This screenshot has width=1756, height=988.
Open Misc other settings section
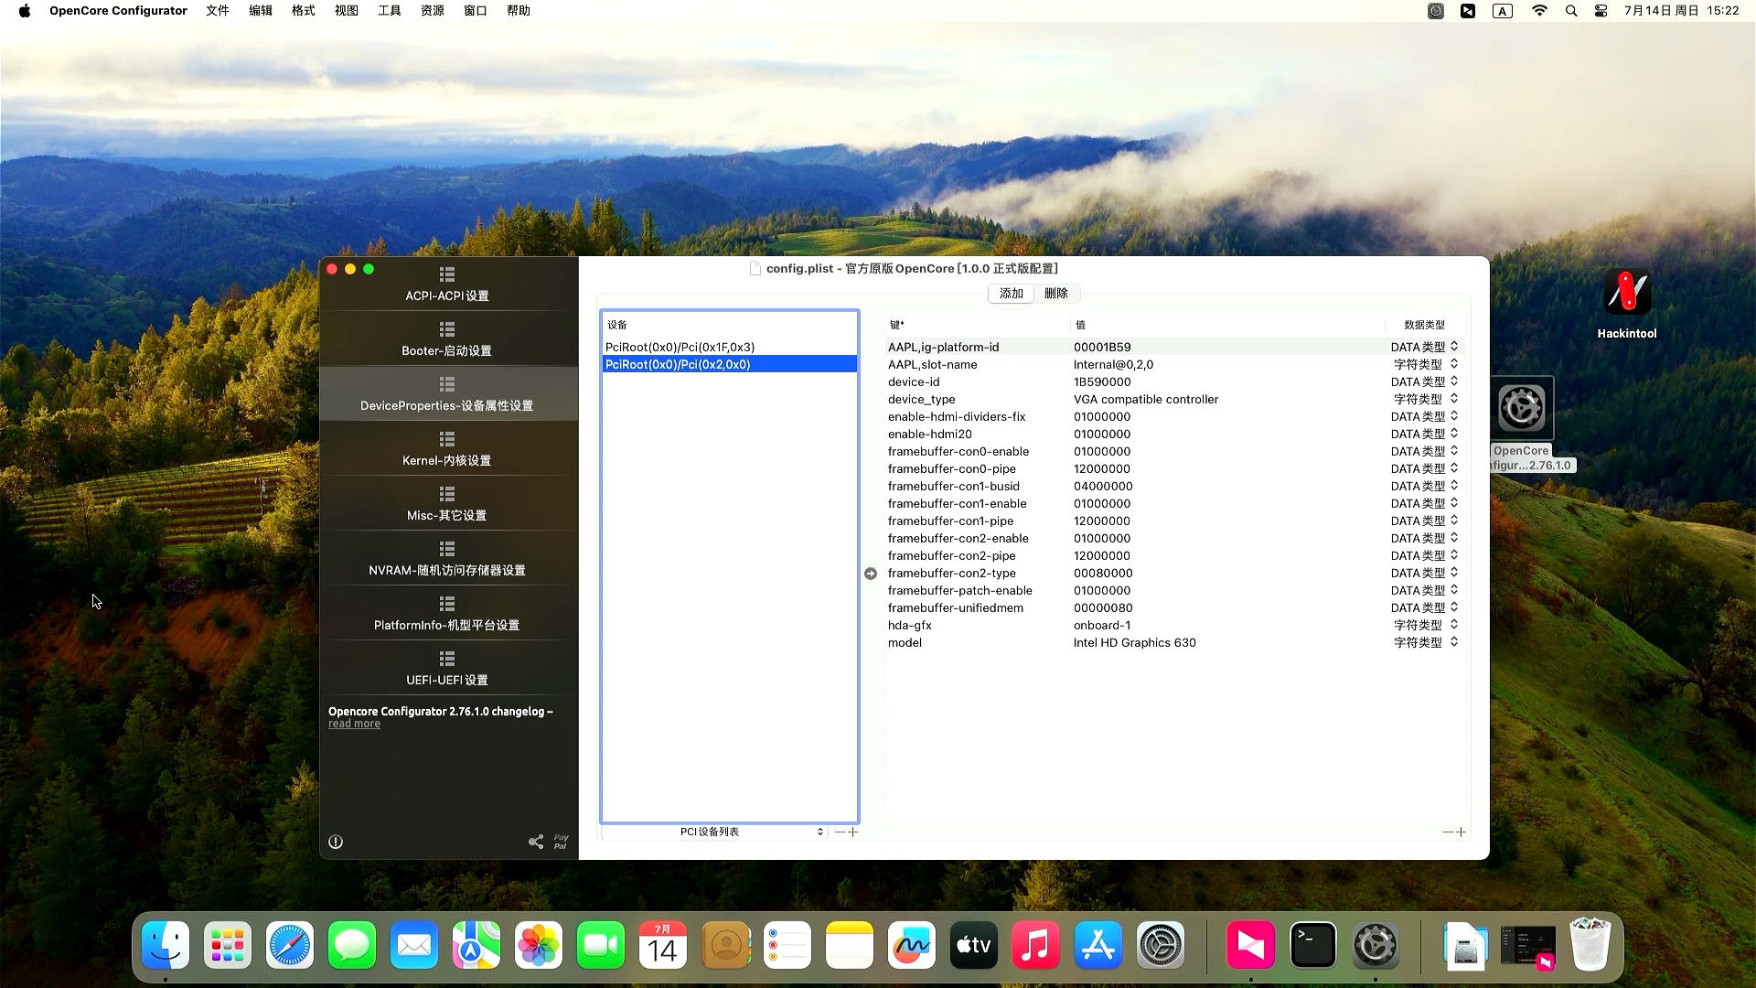click(447, 504)
